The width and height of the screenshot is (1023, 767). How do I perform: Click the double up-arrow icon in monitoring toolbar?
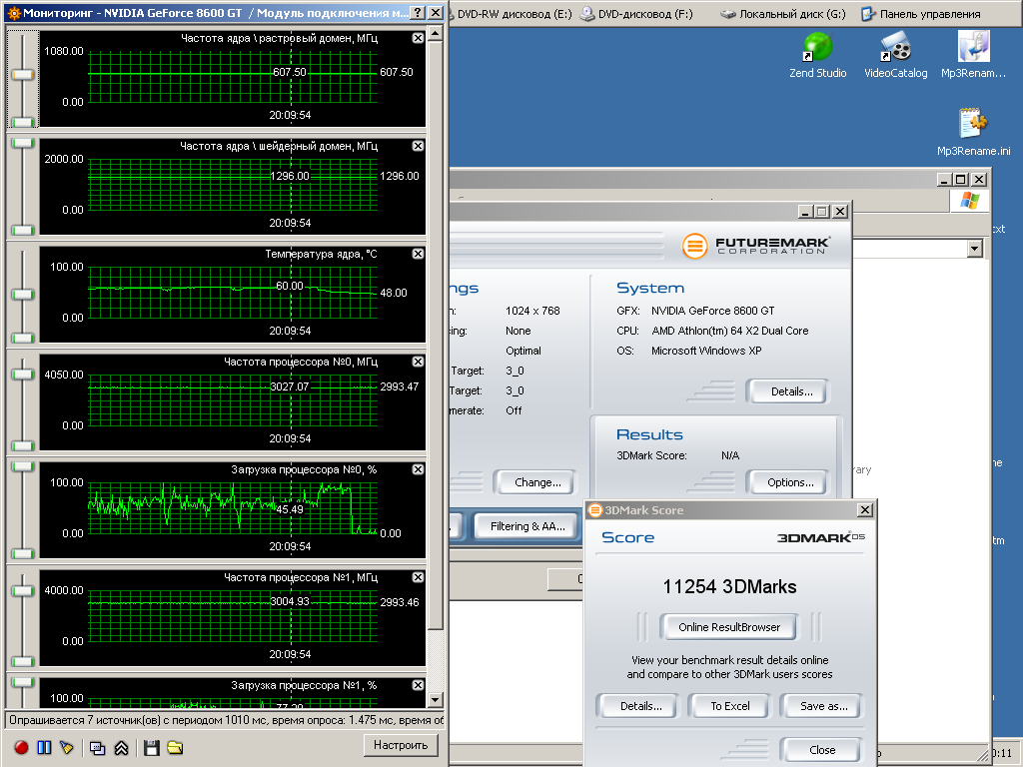click(121, 747)
